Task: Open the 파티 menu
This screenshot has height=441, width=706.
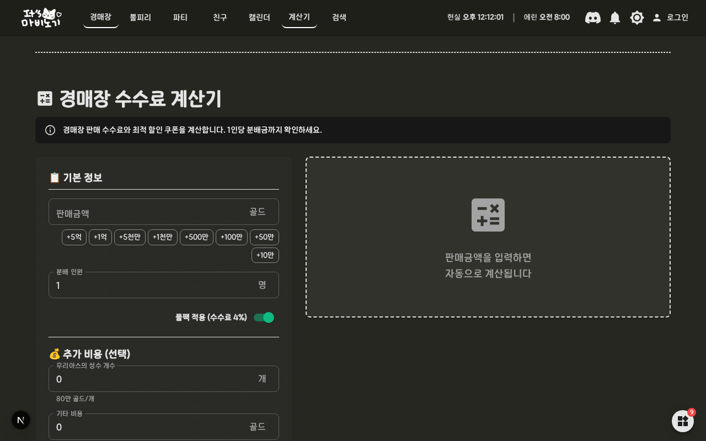Action: click(180, 17)
